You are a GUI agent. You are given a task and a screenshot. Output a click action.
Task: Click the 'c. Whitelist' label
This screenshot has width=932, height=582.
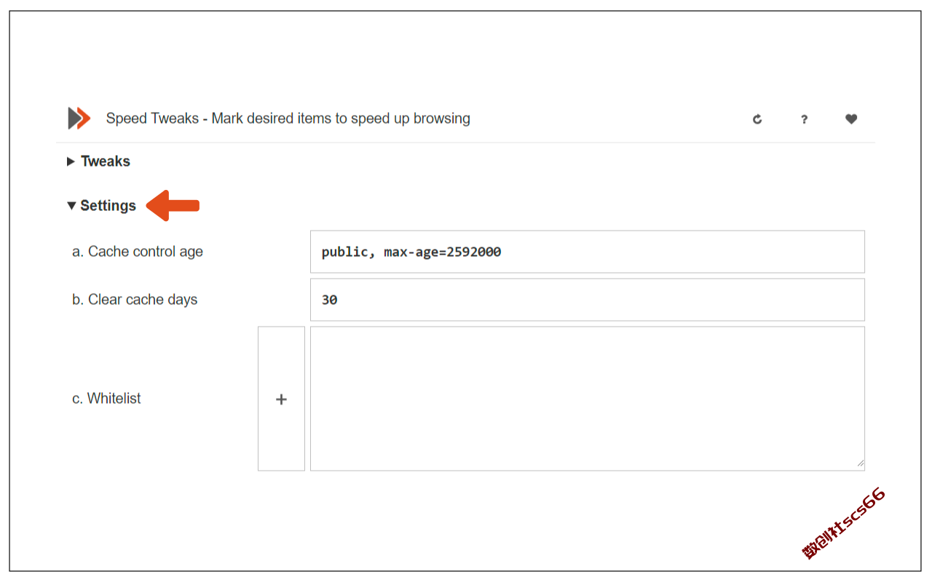click(106, 399)
